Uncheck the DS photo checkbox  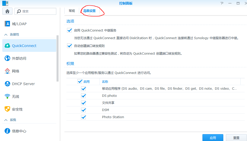coord(84,96)
